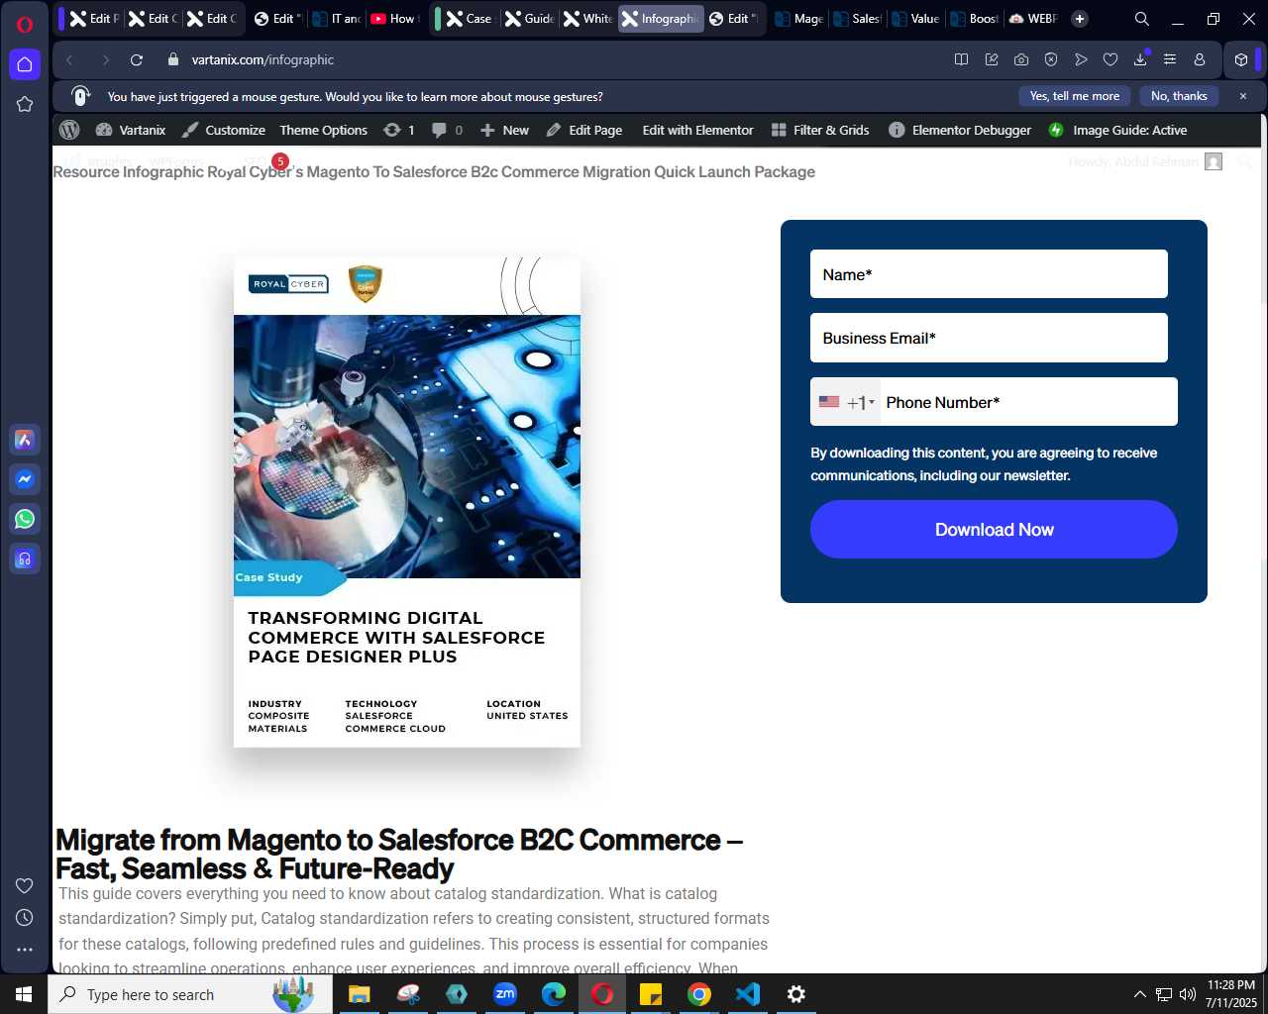Viewport: 1268px width, 1014px height.
Task: Click the address bar URL
Action: coord(263,59)
